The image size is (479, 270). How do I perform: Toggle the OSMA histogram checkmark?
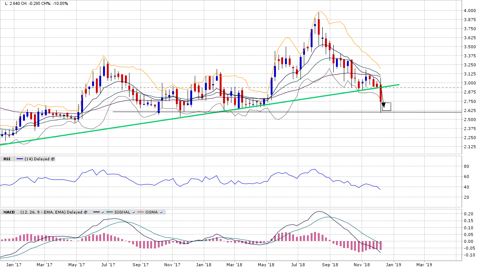click(x=161, y=212)
